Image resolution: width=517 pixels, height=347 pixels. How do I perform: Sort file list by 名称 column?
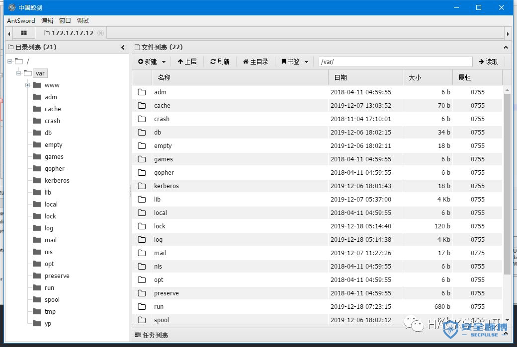(x=240, y=78)
